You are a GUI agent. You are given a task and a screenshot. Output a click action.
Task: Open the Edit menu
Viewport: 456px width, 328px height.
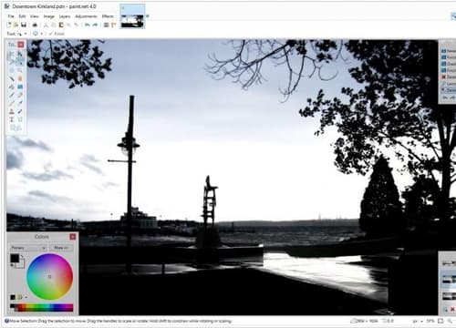(x=22, y=16)
